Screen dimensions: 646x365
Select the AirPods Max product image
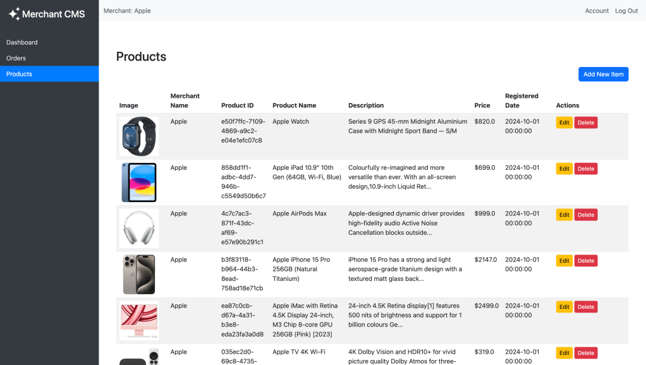pos(138,228)
